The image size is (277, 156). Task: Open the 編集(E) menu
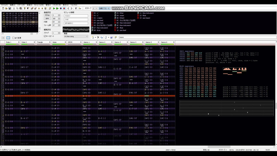[x=12, y=5]
